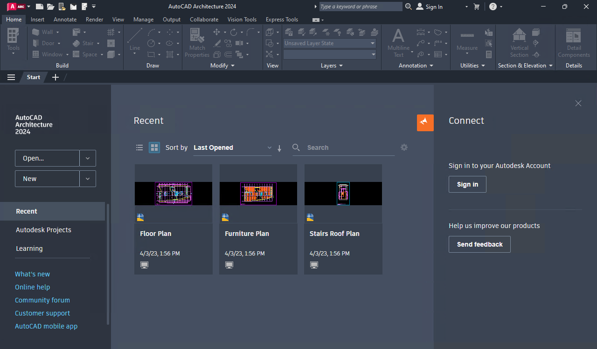Click the Open... button

(x=47, y=158)
